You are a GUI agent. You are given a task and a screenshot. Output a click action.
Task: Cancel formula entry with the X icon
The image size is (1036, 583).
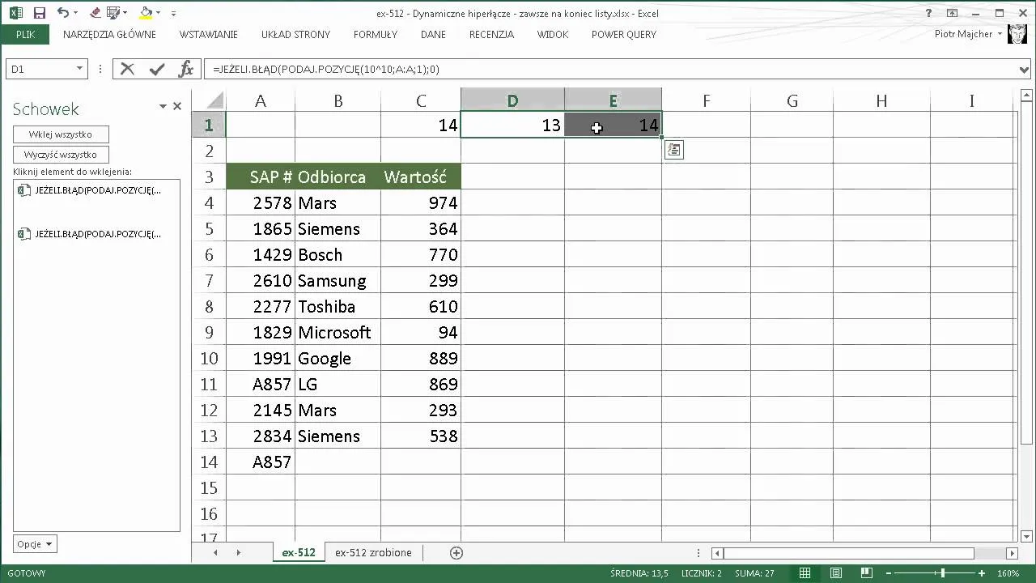tap(127, 69)
